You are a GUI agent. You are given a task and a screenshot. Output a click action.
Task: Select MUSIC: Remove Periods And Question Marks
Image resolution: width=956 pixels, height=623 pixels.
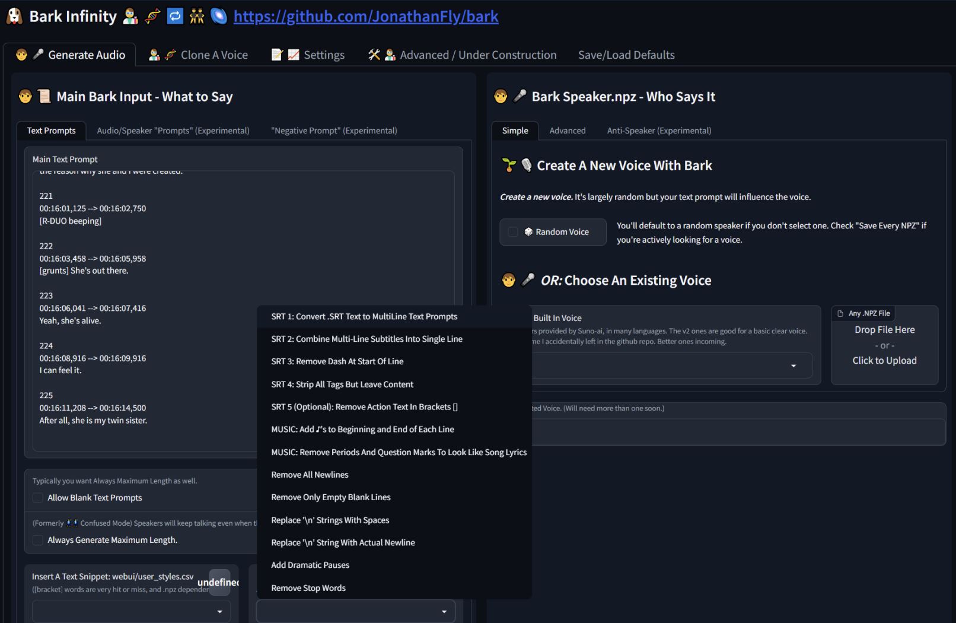[x=394, y=452]
